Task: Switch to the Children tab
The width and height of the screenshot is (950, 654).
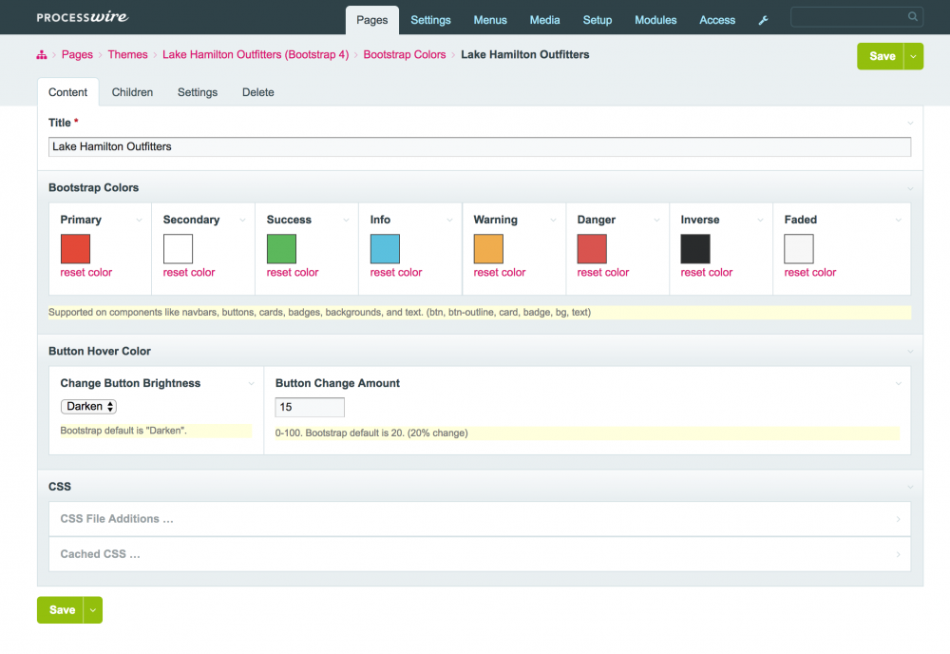Action: tap(132, 92)
